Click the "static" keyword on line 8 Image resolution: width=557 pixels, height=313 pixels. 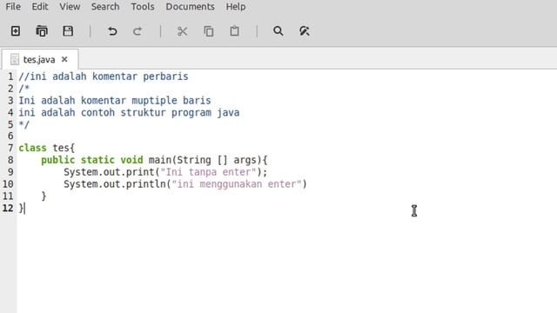pos(97,160)
